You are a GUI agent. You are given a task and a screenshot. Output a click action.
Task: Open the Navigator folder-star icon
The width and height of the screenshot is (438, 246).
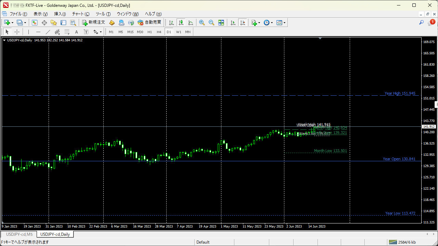click(x=54, y=23)
